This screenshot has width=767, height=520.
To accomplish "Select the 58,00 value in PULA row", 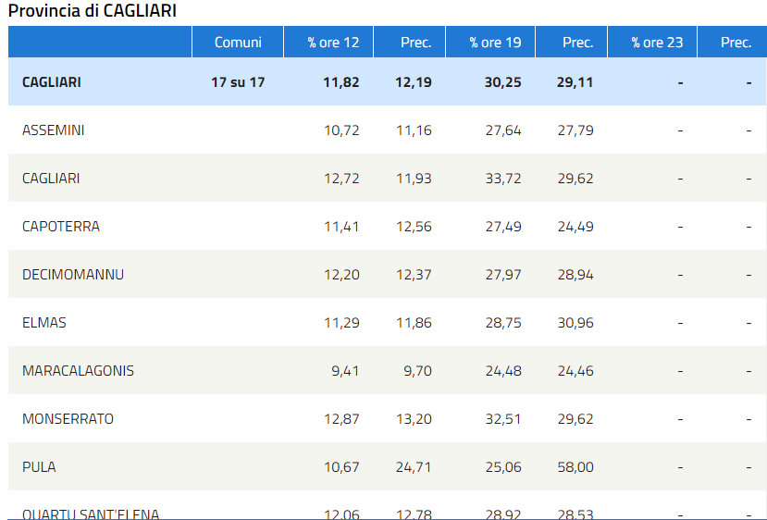I will click(x=575, y=466).
